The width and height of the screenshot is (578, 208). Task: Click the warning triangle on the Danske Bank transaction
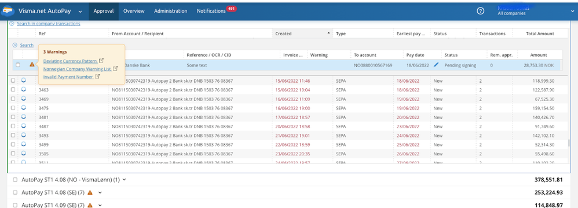tap(32, 65)
